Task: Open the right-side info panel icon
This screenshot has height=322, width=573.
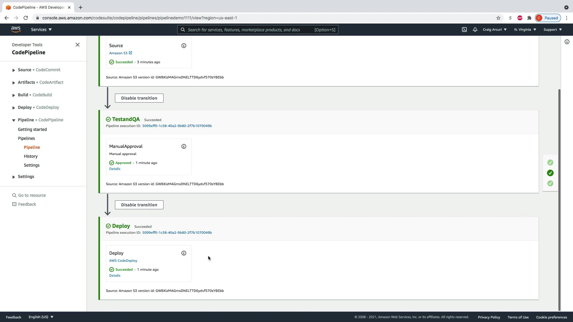Action: click(x=567, y=42)
